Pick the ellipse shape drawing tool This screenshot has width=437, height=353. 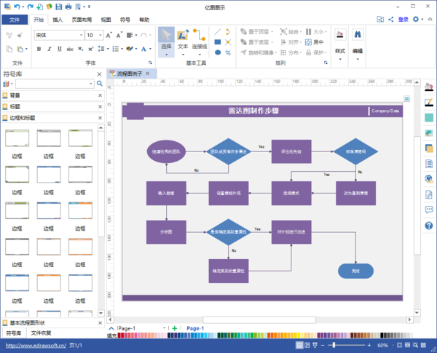pyautogui.click(x=218, y=52)
